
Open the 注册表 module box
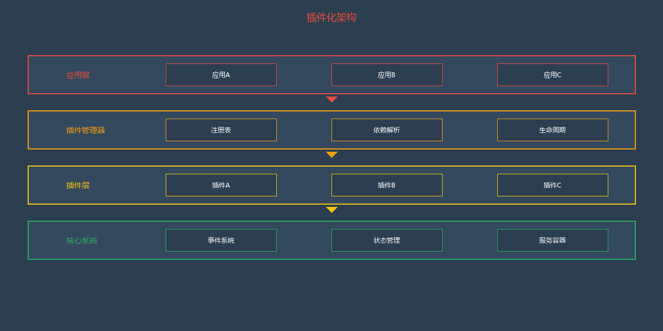[221, 130]
